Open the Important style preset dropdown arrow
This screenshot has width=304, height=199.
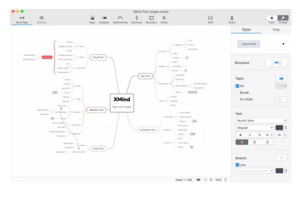[283, 44]
